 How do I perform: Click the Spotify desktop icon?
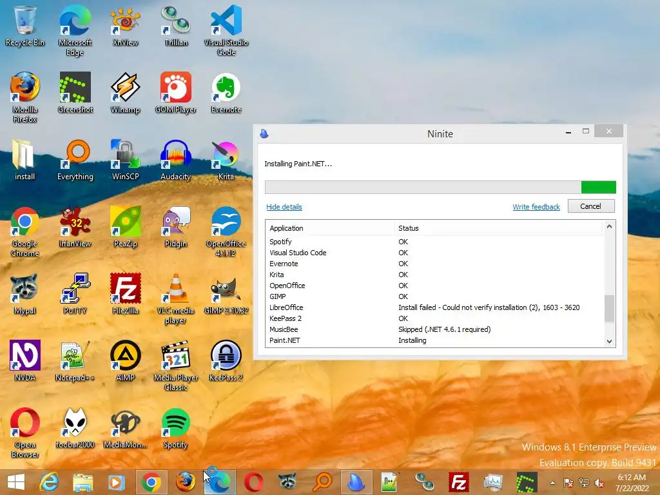click(175, 428)
